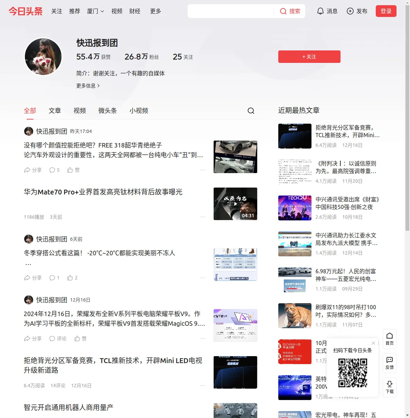Open hot article 刷爆双11的98吋吊打100吋

coord(346,311)
